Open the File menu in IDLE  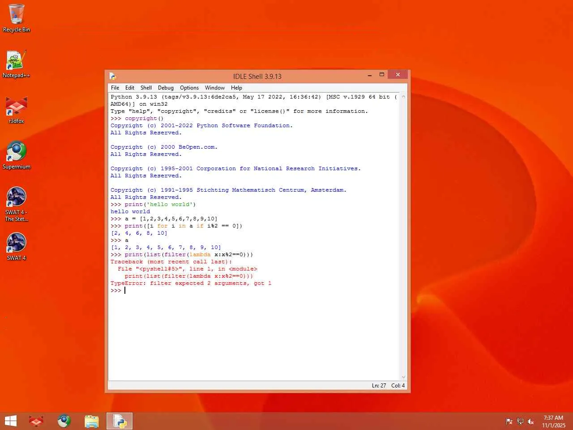coord(115,88)
